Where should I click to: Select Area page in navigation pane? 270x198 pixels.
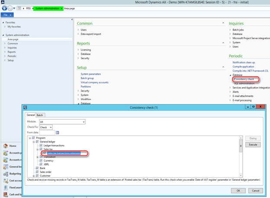pyautogui.click(x=13, y=39)
